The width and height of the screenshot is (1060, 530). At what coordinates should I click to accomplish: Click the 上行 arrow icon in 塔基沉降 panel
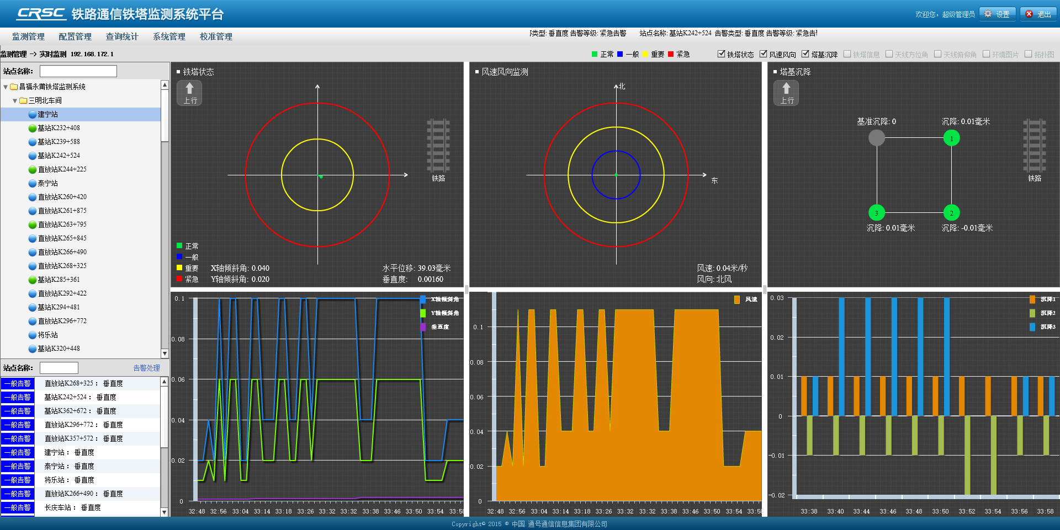(x=786, y=93)
